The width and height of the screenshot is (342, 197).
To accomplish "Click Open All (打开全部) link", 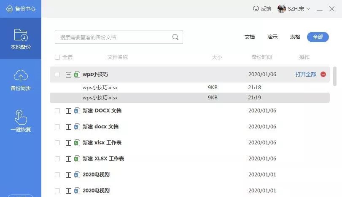I will coord(306,75).
